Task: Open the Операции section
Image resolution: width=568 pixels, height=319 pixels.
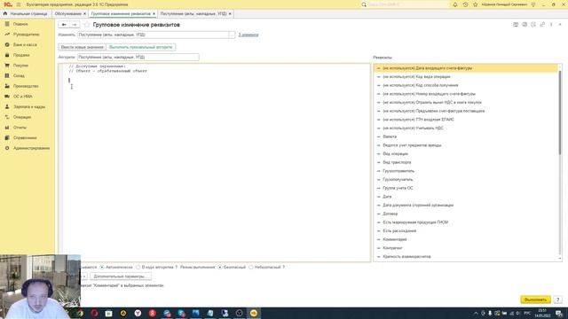Action: point(22,117)
